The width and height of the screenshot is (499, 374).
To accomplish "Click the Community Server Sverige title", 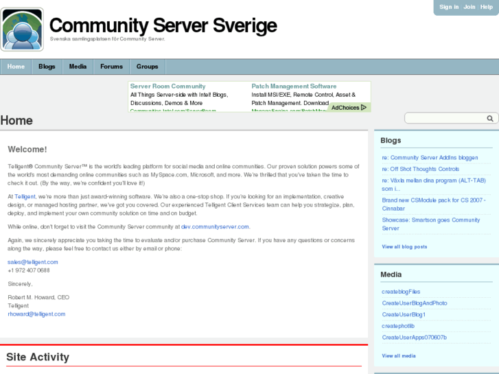I will (x=163, y=25).
